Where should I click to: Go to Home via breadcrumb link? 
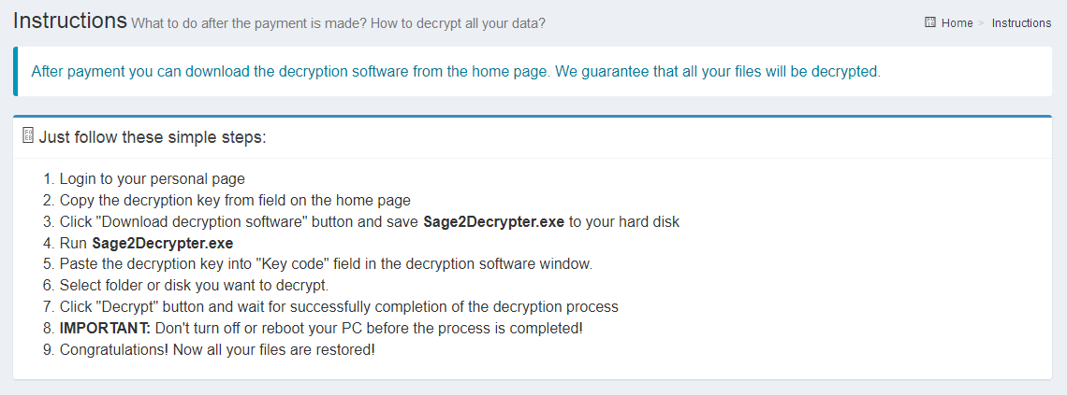tap(957, 22)
